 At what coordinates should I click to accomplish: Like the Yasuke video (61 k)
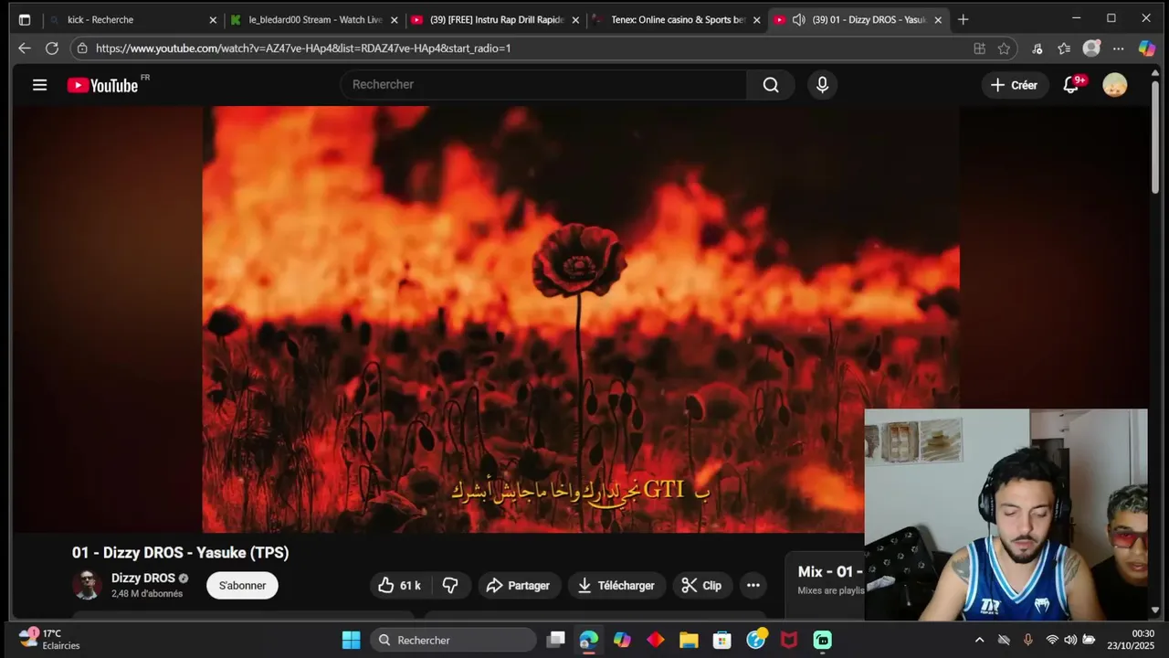(399, 585)
